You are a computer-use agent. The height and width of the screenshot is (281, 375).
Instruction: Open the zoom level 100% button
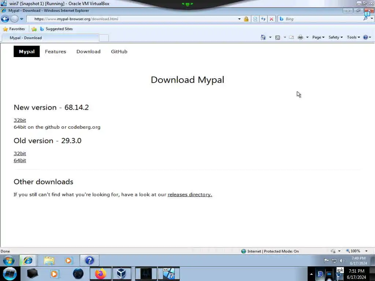353,251
